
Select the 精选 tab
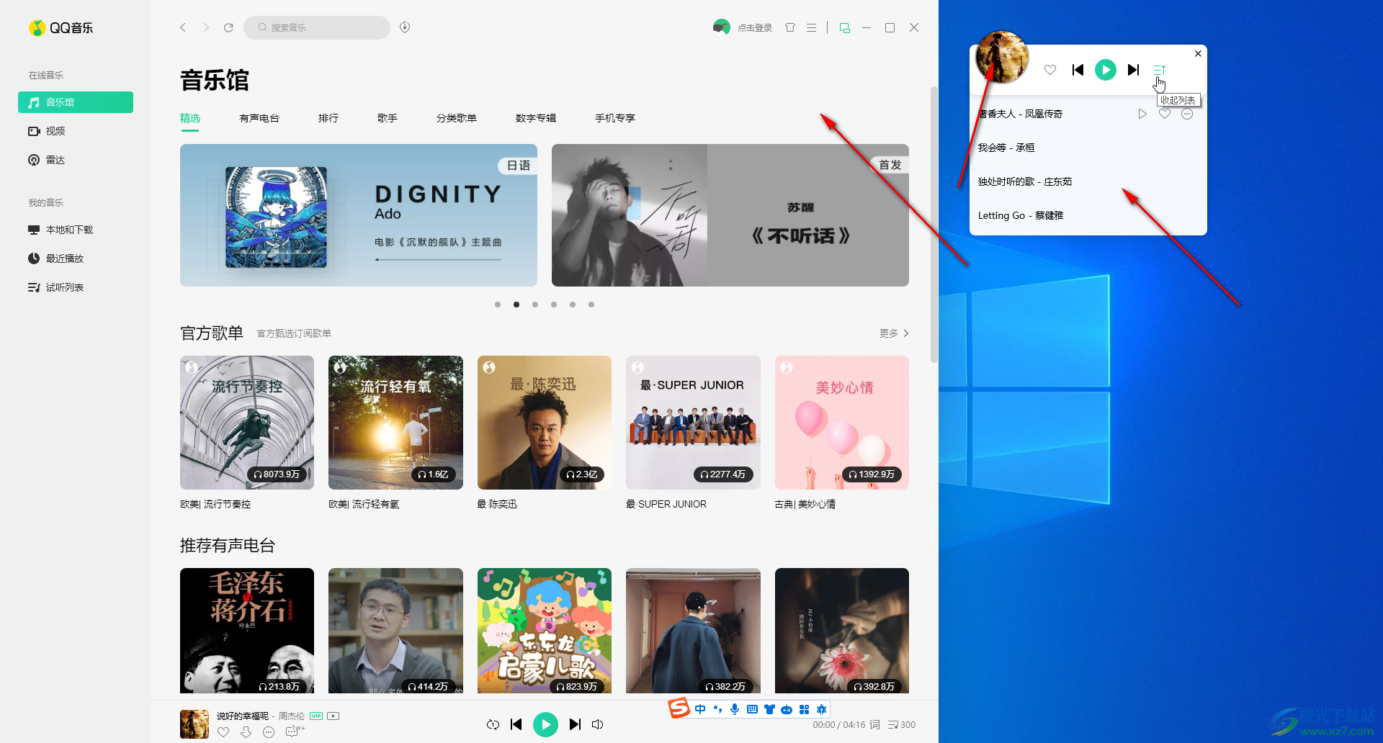tap(190, 118)
